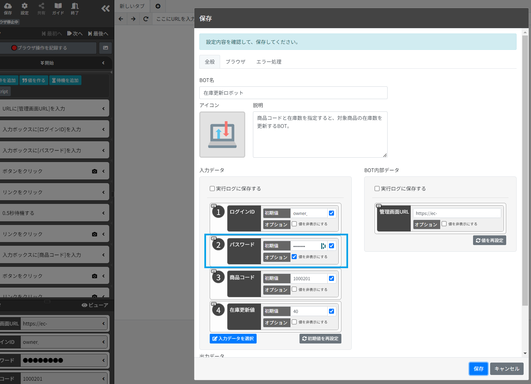The width and height of the screenshot is (531, 384).
Task: Click 入力データを選択 button
Action: click(233, 338)
